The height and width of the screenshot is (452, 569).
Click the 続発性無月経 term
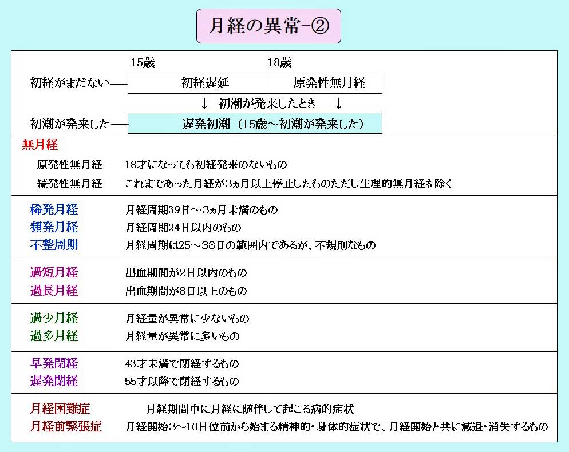tap(70, 184)
